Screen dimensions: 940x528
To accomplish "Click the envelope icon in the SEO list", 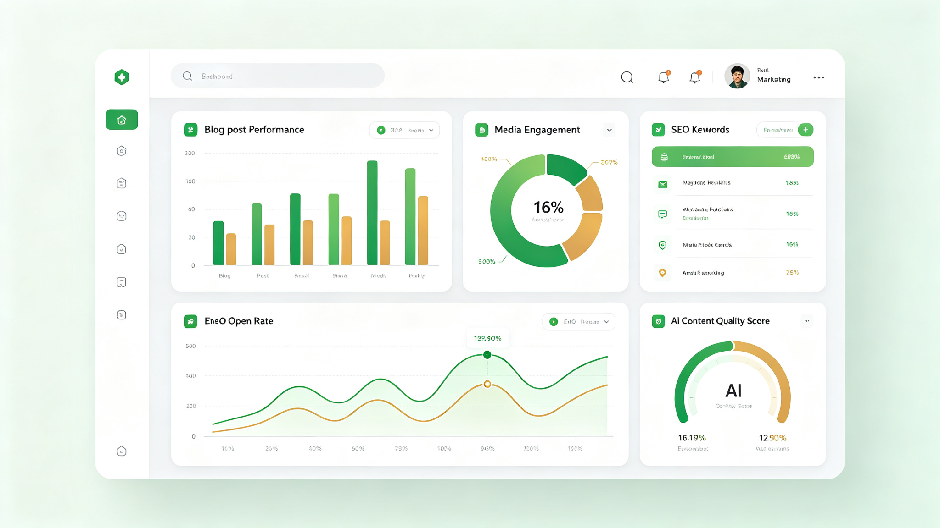I will pos(663,184).
